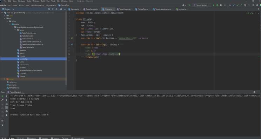
Task: Open Search Everywhere magnifier icon
Action: [x=253, y=5]
